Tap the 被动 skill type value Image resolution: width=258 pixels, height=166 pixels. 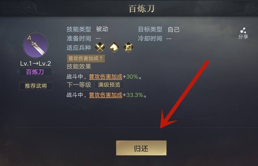point(102,29)
